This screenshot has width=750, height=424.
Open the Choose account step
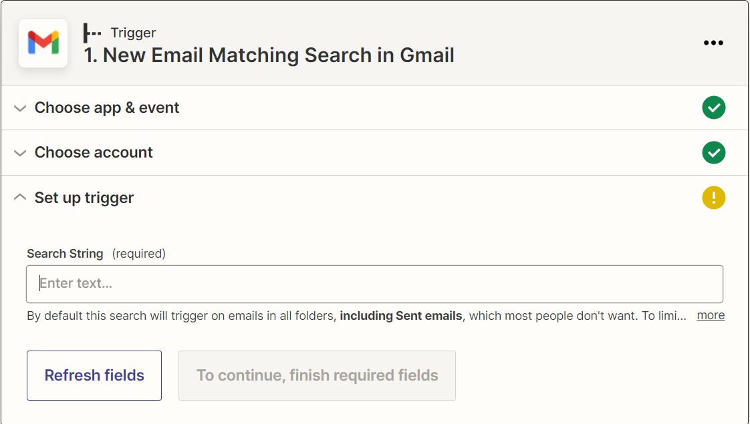click(94, 152)
